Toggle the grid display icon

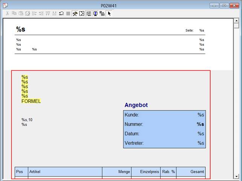click(x=68, y=13)
